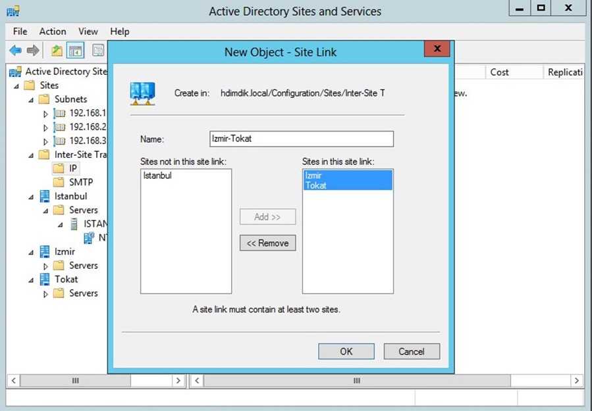Open the Action menu
The height and width of the screenshot is (411, 592).
(53, 32)
